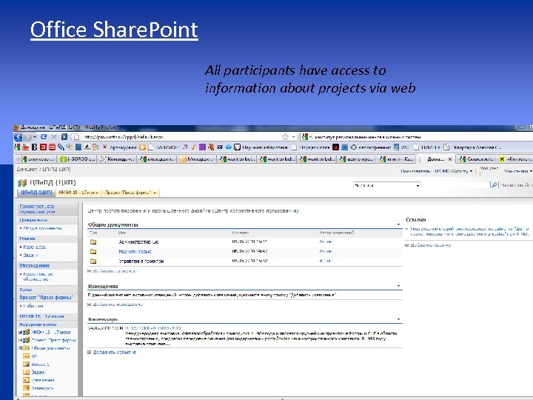Open the Администратвные folder name

point(138,241)
